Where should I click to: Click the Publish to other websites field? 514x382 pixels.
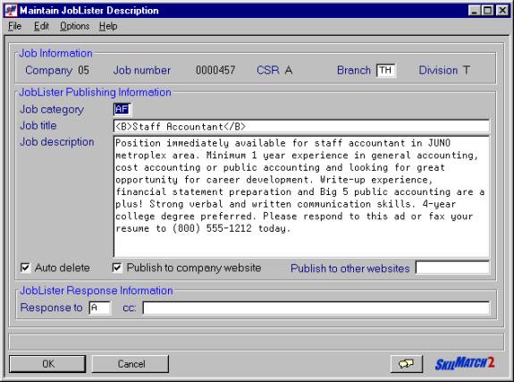tap(452, 267)
